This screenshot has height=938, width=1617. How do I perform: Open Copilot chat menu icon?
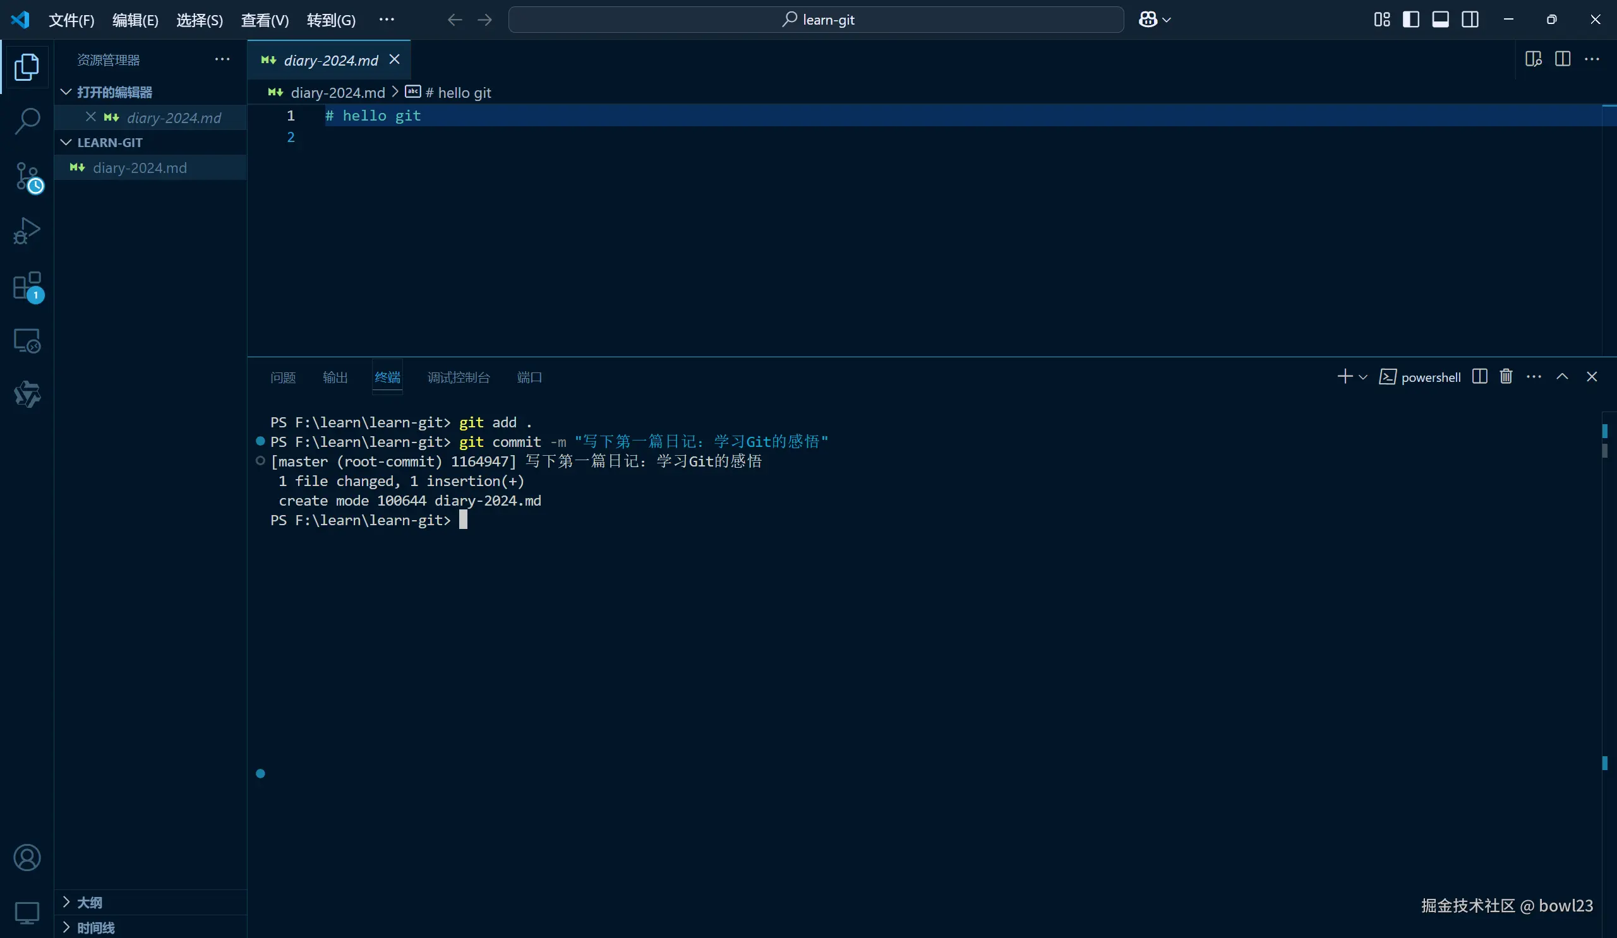1148,20
